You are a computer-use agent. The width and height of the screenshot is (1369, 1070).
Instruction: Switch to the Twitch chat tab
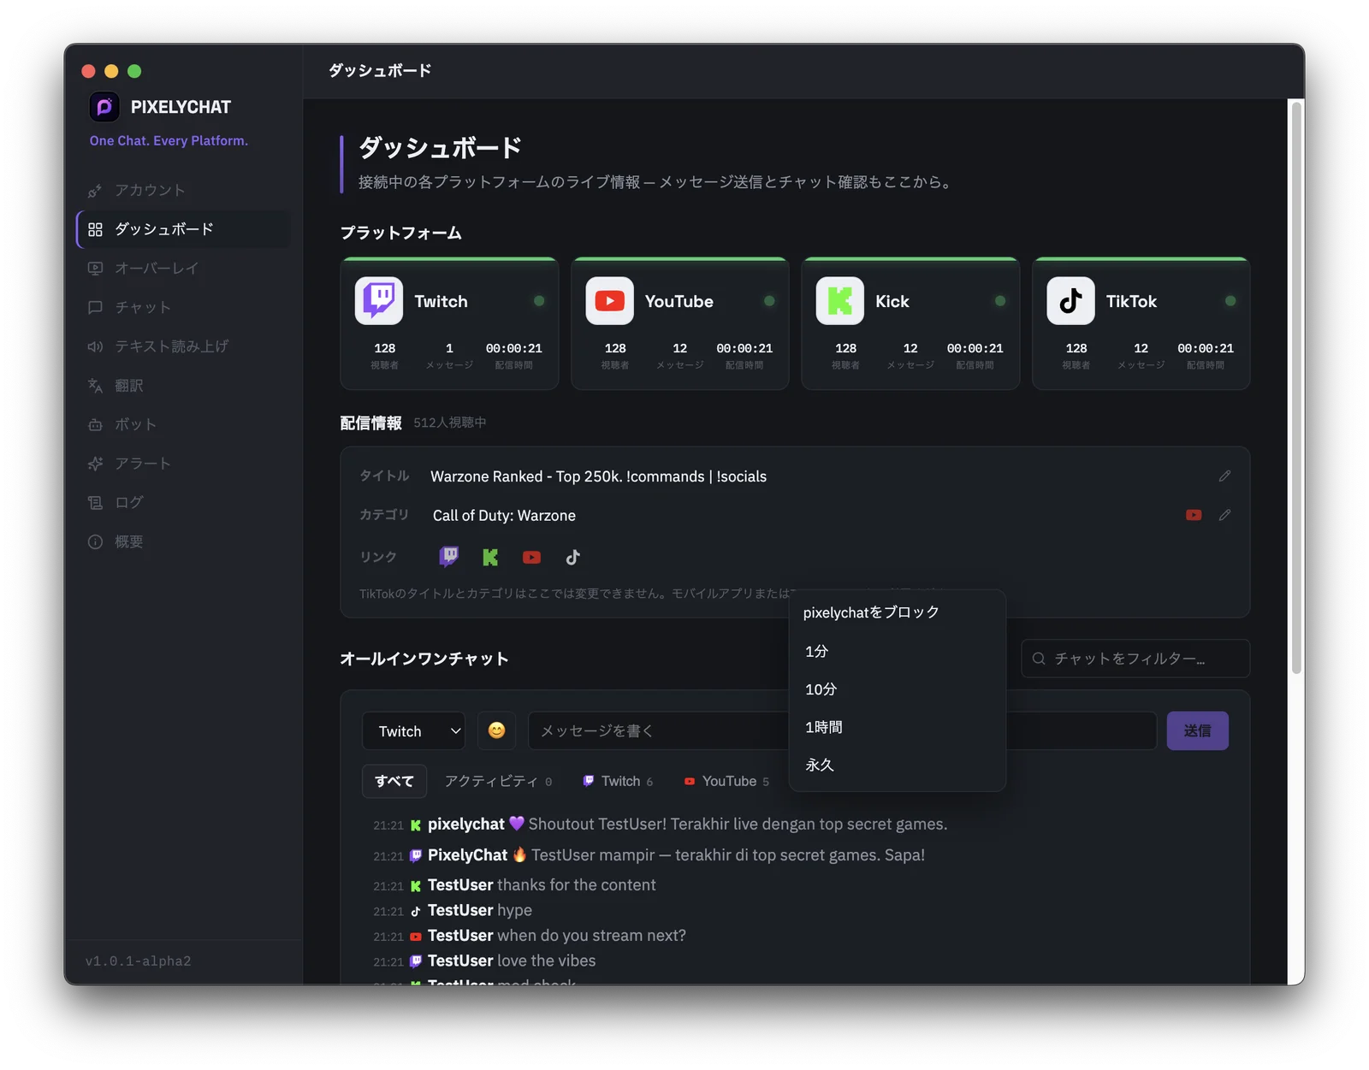[x=618, y=781]
